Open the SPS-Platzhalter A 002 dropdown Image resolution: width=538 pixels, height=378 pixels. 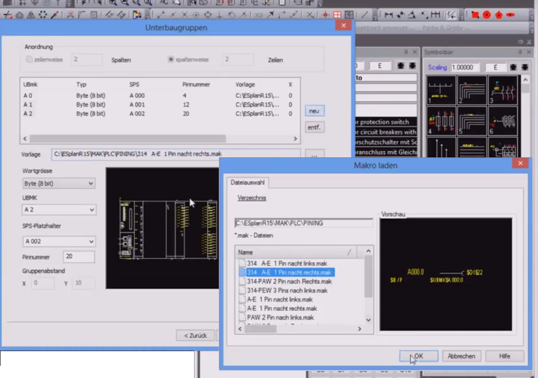(59, 241)
